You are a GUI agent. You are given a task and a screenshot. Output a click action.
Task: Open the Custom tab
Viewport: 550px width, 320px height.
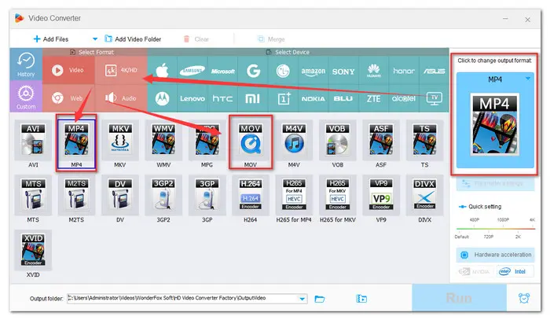pos(26,97)
